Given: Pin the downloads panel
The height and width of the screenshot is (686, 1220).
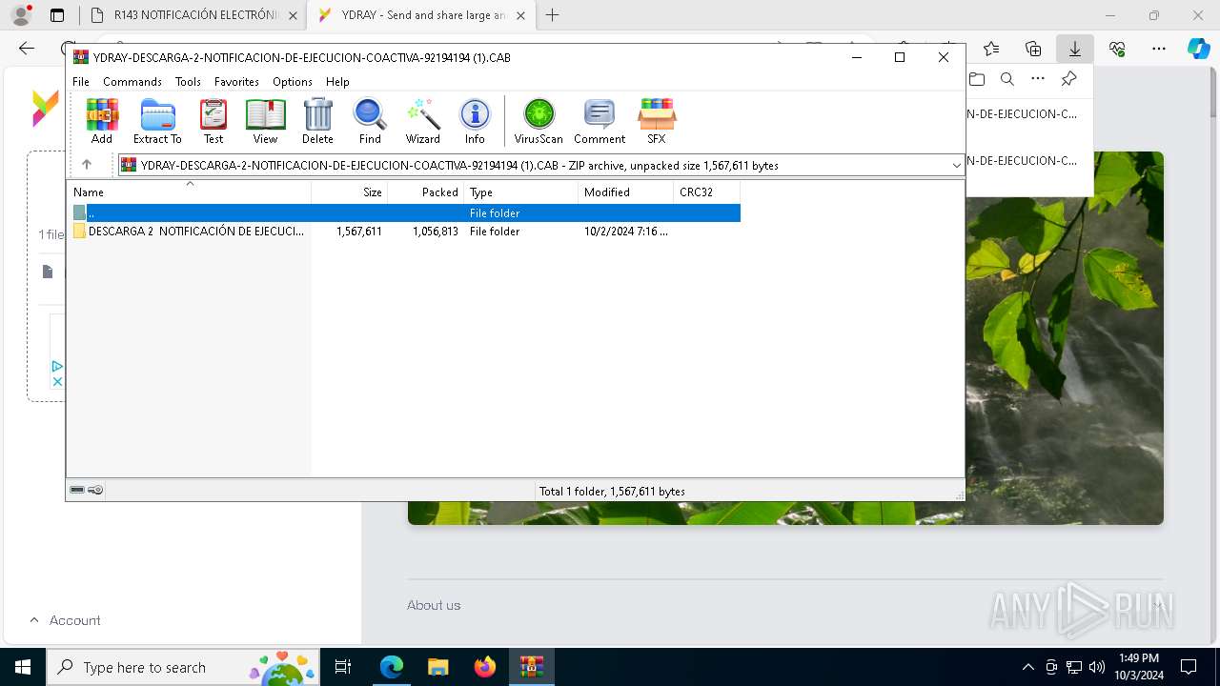Looking at the screenshot, I should point(1069,79).
